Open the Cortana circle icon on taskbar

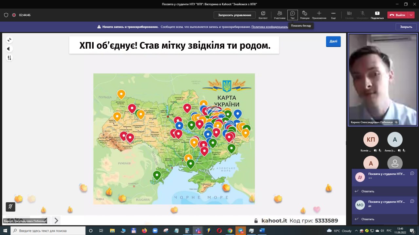click(91, 231)
